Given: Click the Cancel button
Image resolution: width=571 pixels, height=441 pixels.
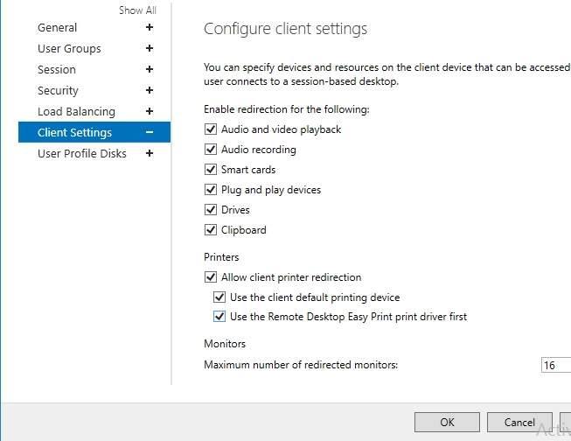Looking at the screenshot, I should coord(519,423).
